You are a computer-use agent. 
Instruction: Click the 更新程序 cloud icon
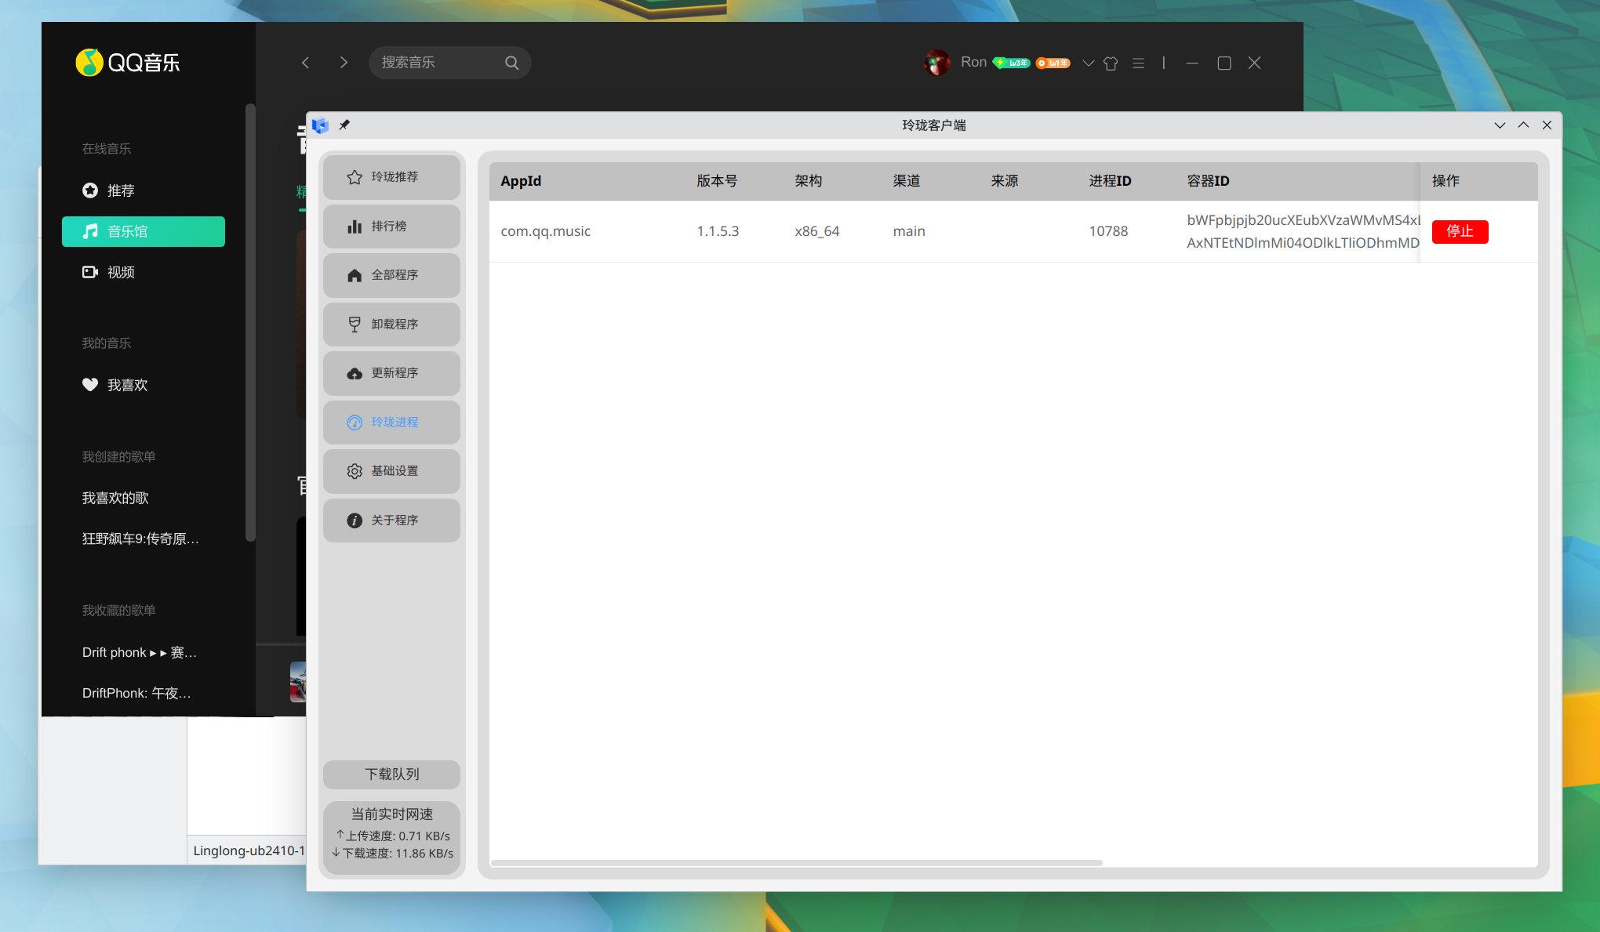tap(355, 373)
